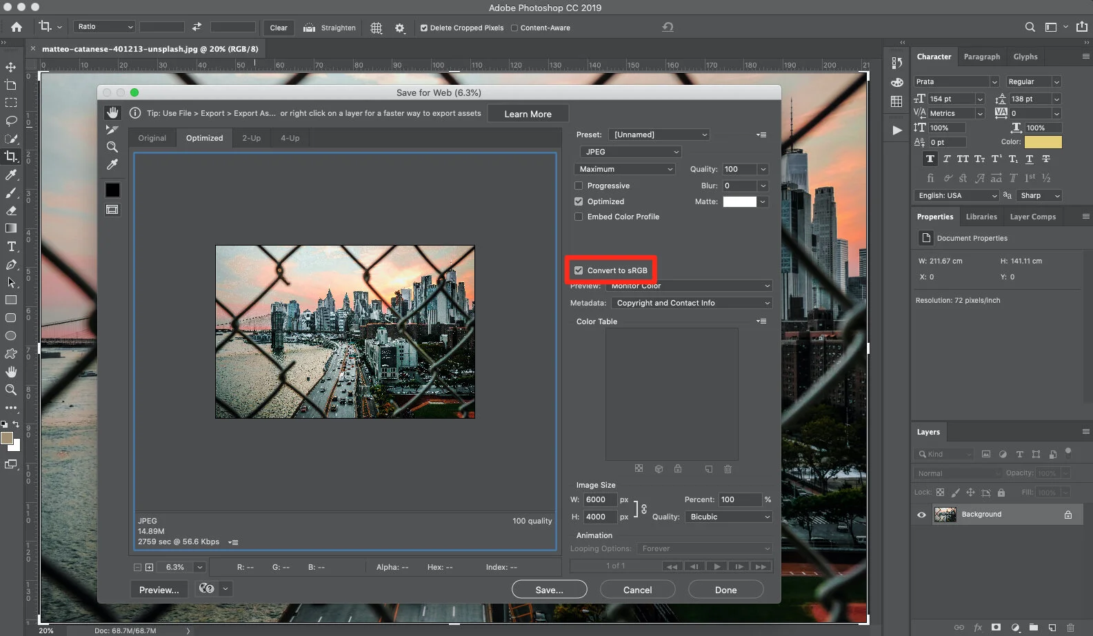
Task: Select the Eyedropper tool in Save for Web
Action: pos(112,164)
